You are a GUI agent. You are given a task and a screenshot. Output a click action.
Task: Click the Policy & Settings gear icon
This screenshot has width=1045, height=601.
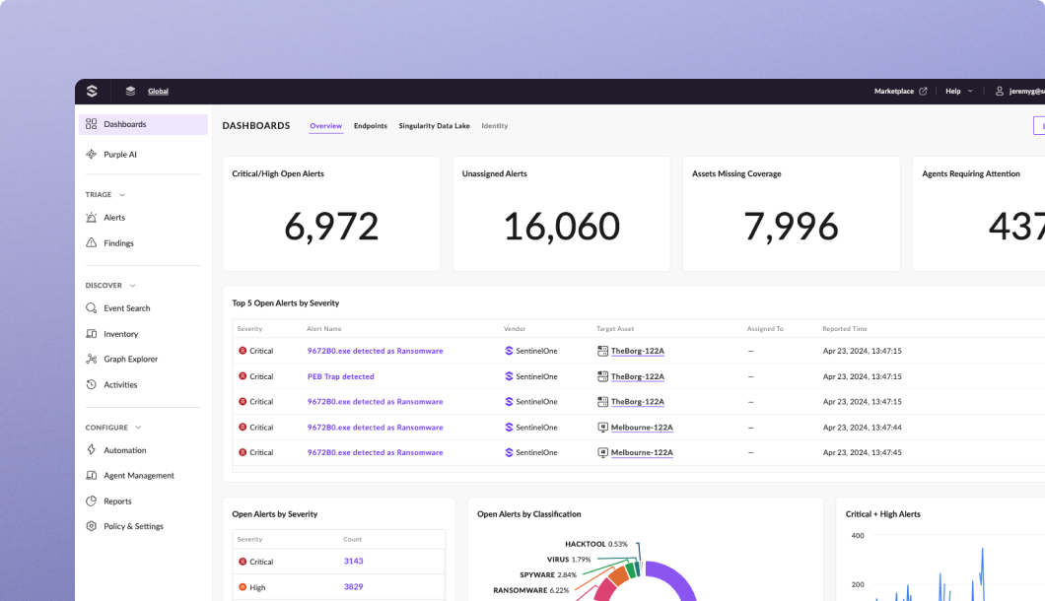(x=92, y=526)
